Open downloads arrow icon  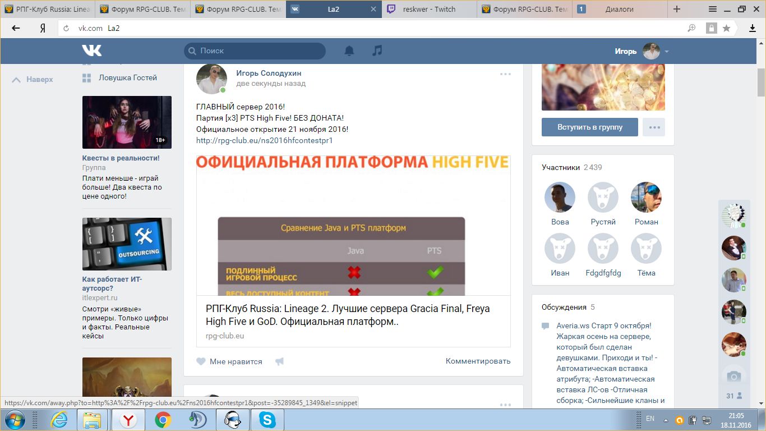pos(753,28)
